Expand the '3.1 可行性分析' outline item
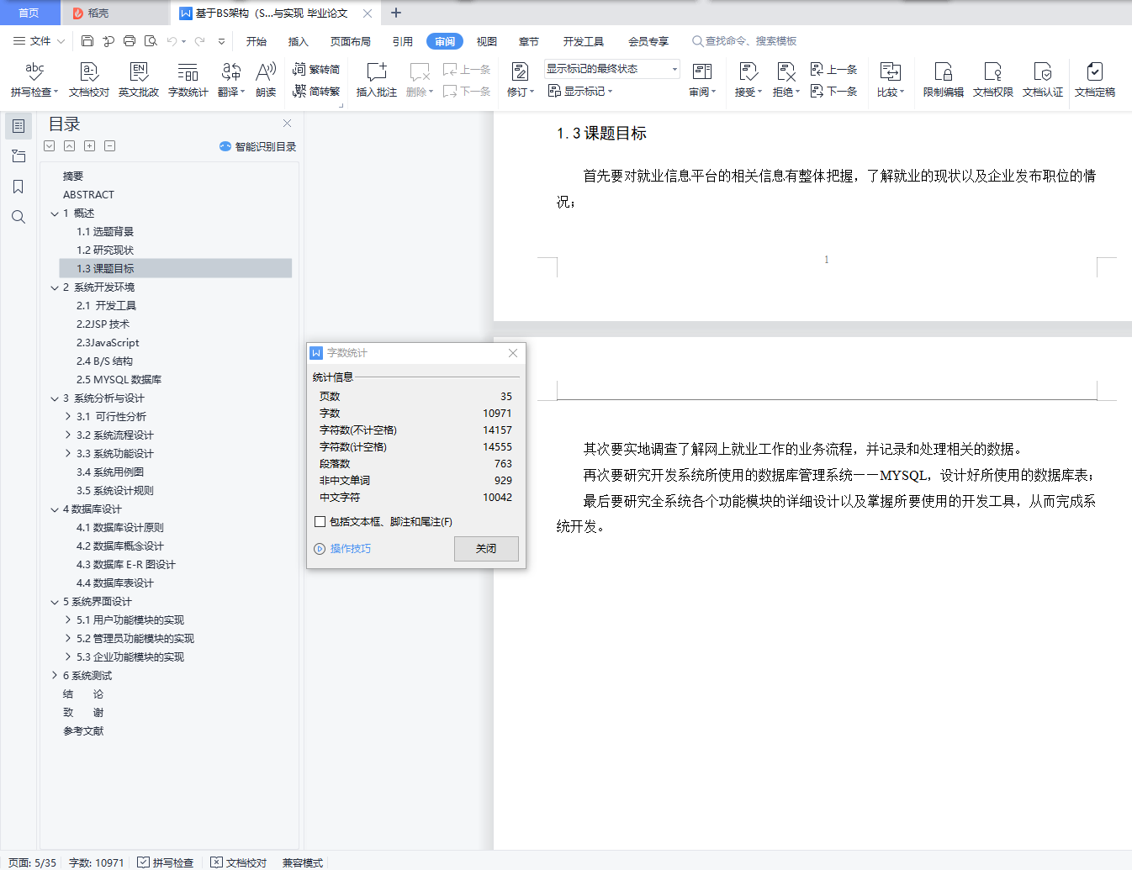Screen dimensions: 1132x870 coord(68,417)
